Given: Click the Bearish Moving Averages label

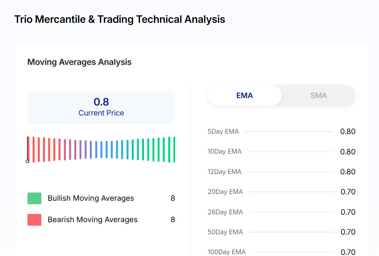Looking at the screenshot, I should click(93, 220).
